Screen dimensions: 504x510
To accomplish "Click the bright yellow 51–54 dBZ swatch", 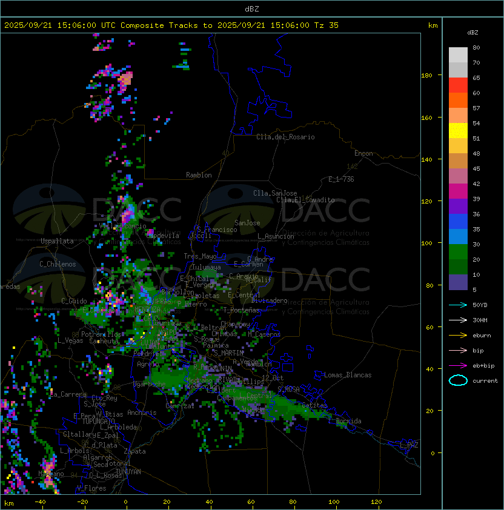I will pyautogui.click(x=458, y=130).
